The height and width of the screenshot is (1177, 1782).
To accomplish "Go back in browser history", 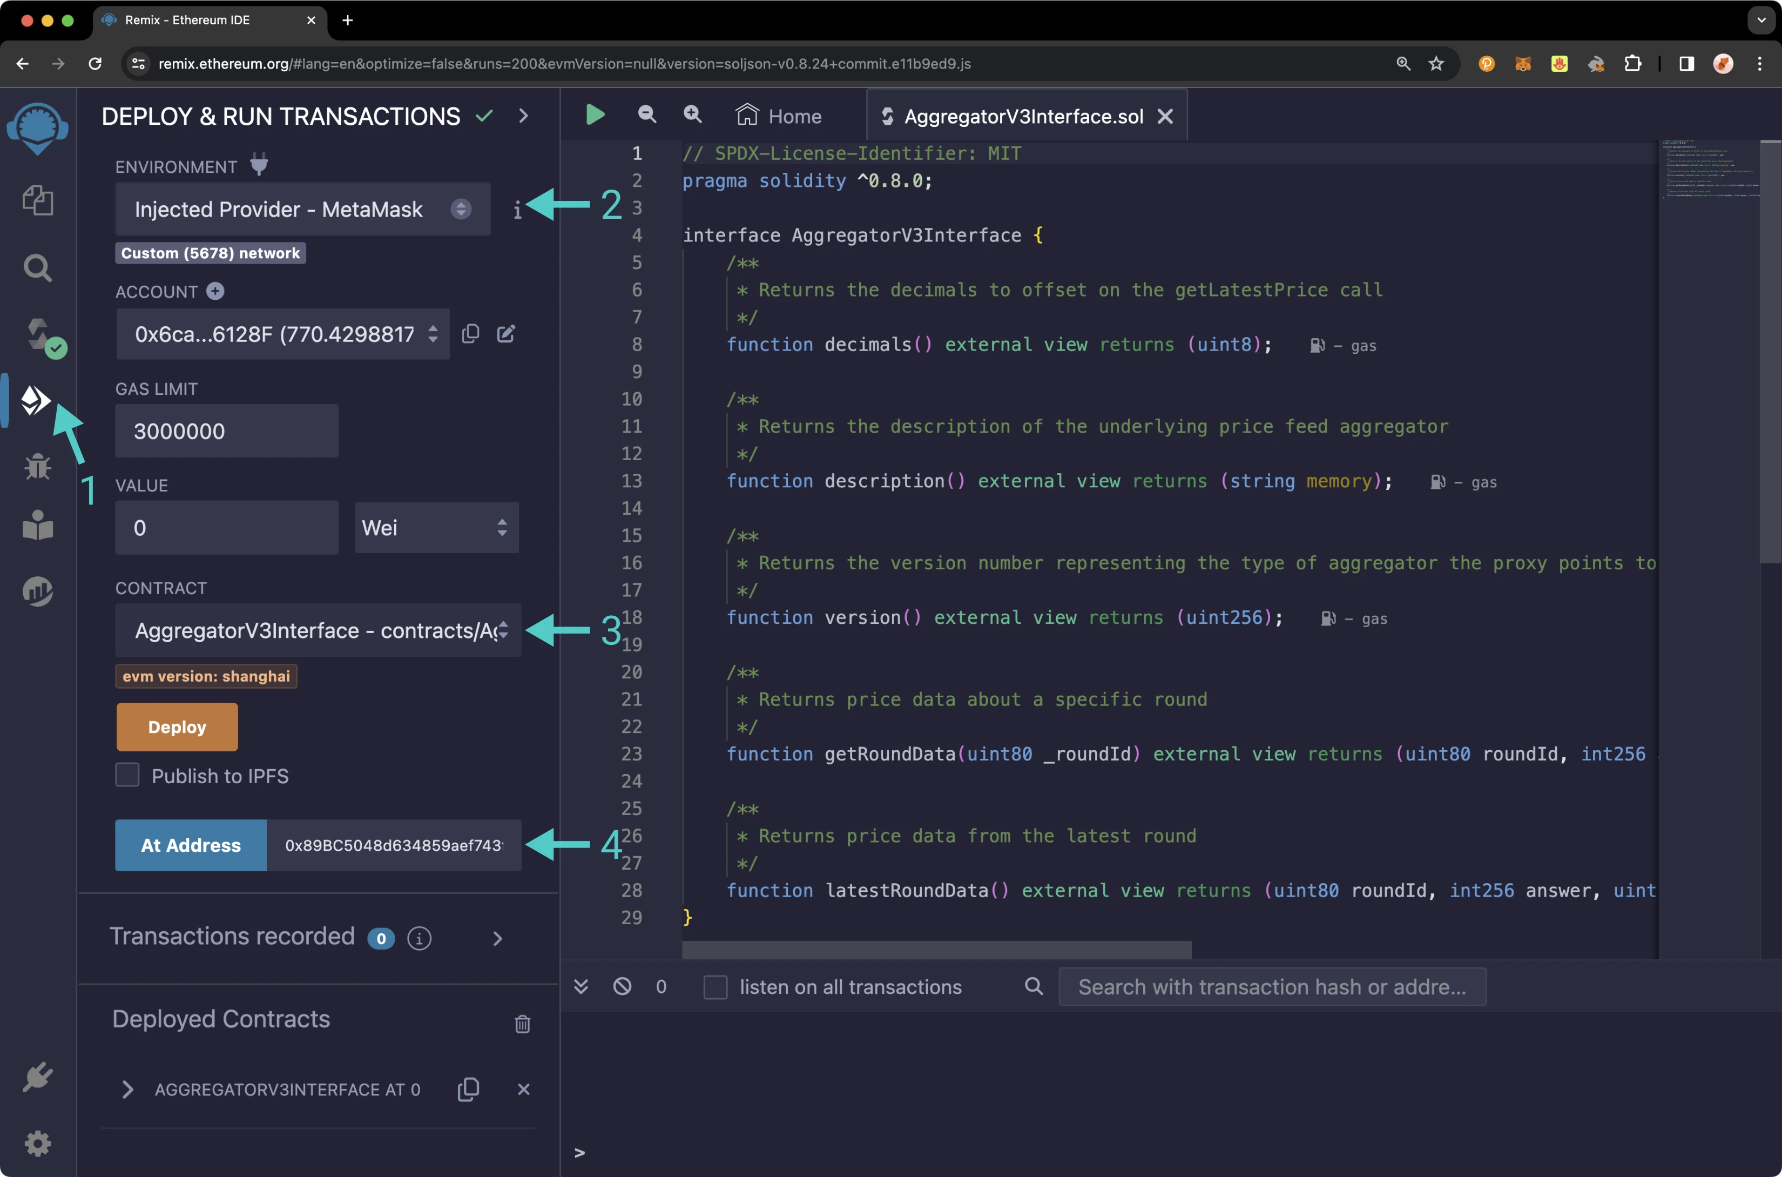I will pos(23,64).
